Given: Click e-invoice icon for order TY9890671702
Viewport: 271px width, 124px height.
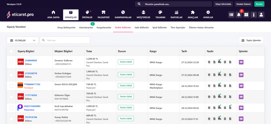Looking at the screenshot, I should [x=209, y=86].
